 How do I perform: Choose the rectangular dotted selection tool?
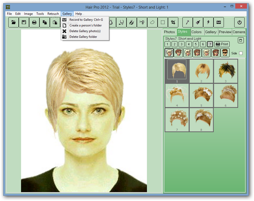[x=163, y=22]
